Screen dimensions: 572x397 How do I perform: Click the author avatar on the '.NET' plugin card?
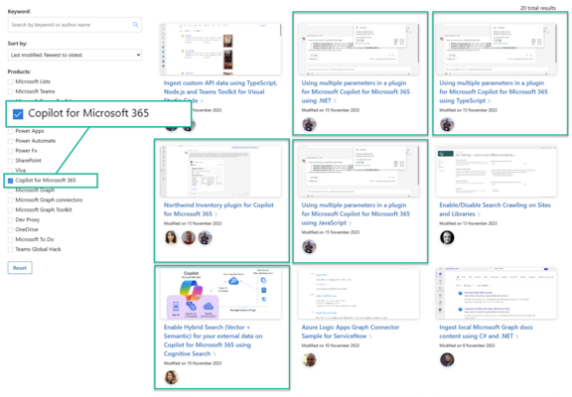(309, 125)
